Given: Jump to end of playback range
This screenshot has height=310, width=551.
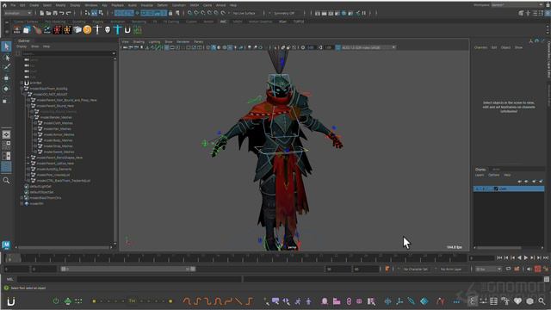Looking at the screenshot, I should pos(545,258).
